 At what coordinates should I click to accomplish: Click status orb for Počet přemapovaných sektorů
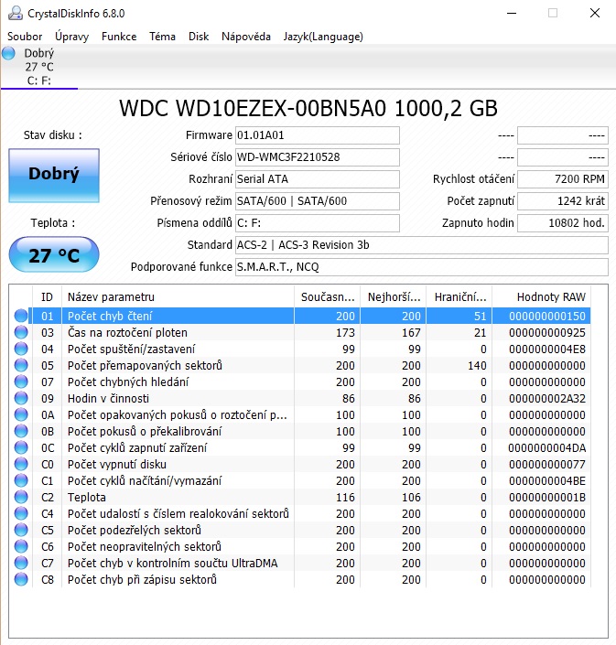click(21, 365)
